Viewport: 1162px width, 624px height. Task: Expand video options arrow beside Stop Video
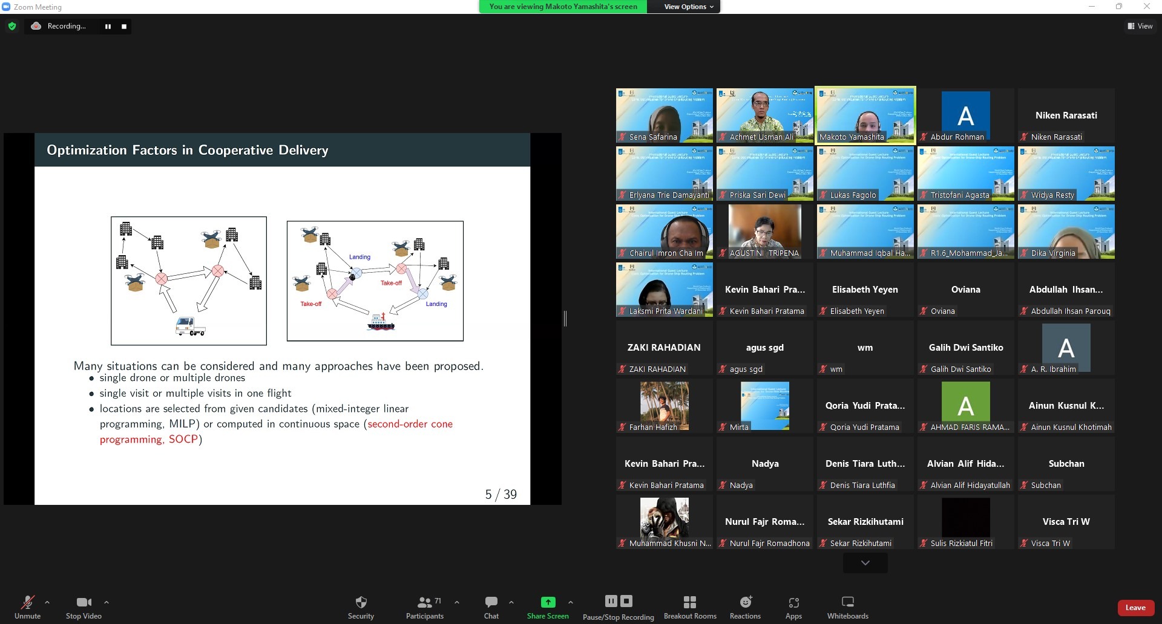(x=107, y=602)
